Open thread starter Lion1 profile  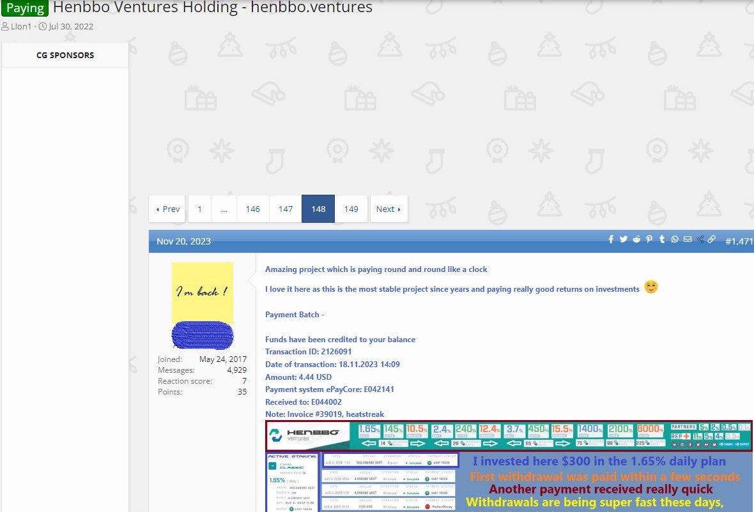coord(20,26)
